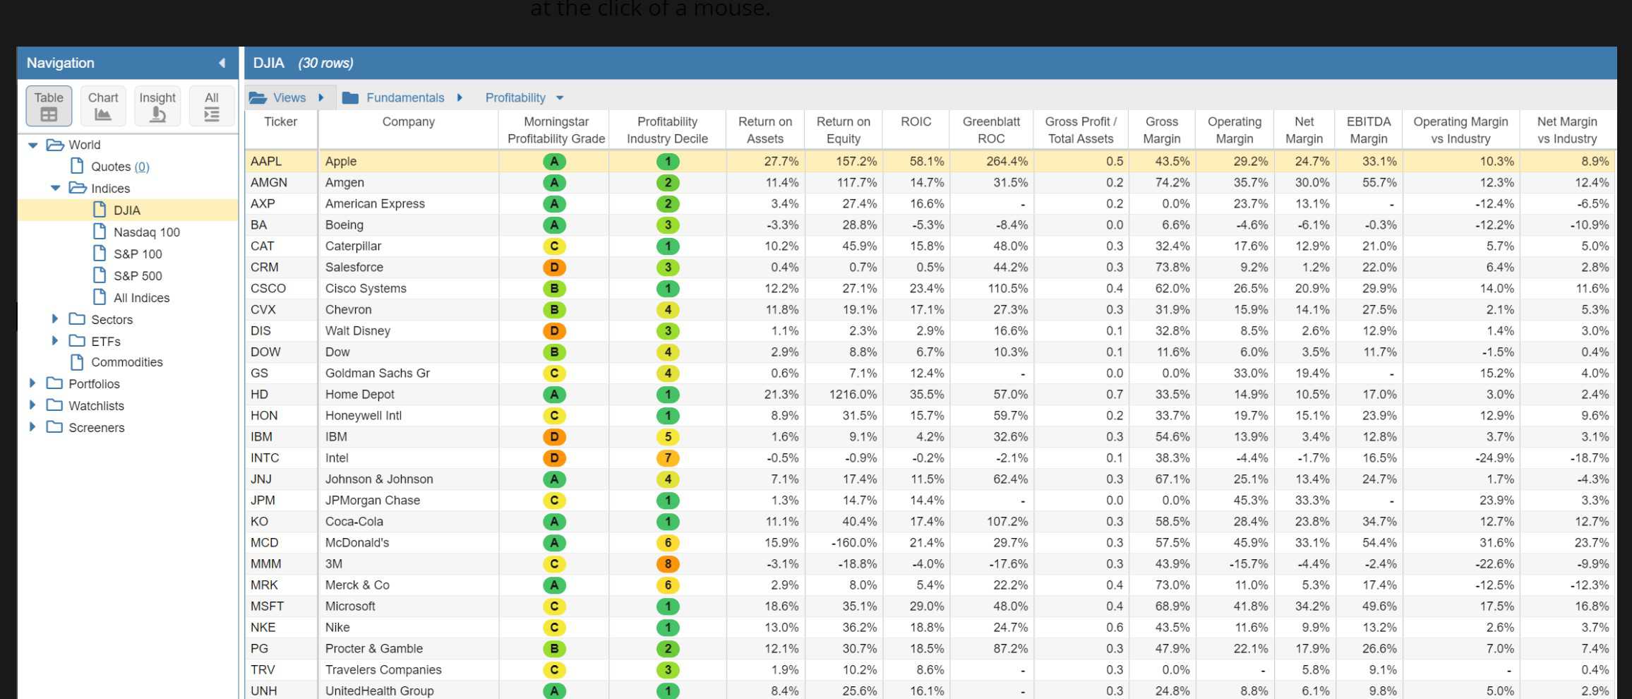Sort by the Greenblatt ROC header
Image resolution: width=1632 pixels, height=699 pixels.
point(991,130)
